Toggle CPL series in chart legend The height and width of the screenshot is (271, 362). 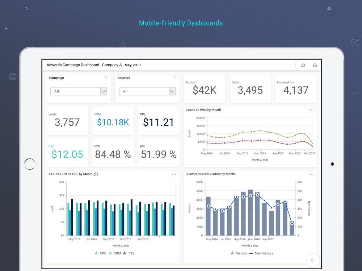click(x=129, y=253)
